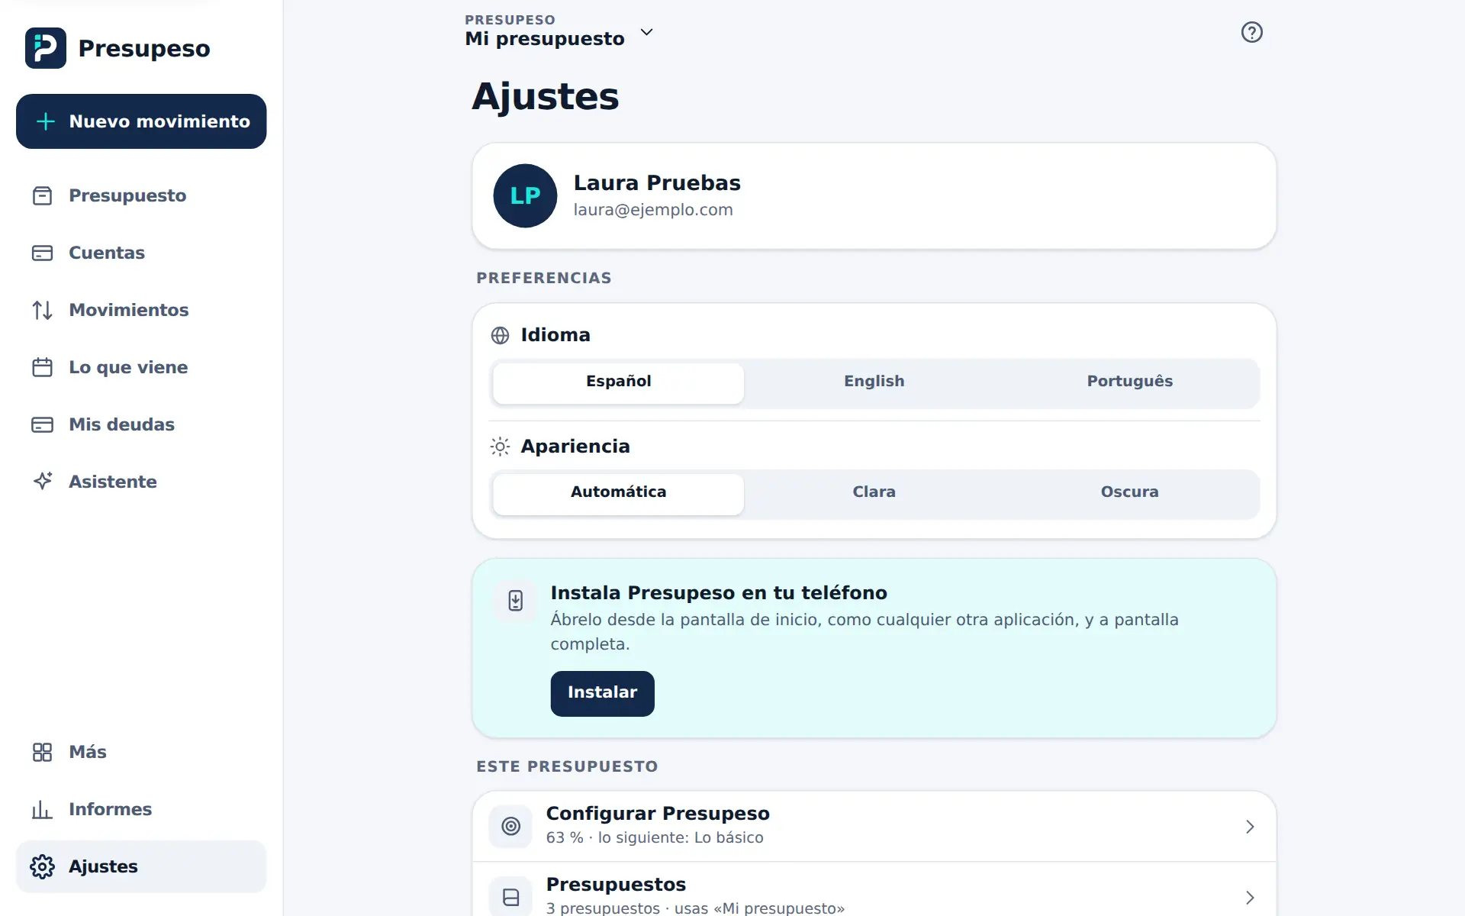The image size is (1465, 916).
Task: Click the laura@ejemplo.com email text
Action: click(x=653, y=210)
